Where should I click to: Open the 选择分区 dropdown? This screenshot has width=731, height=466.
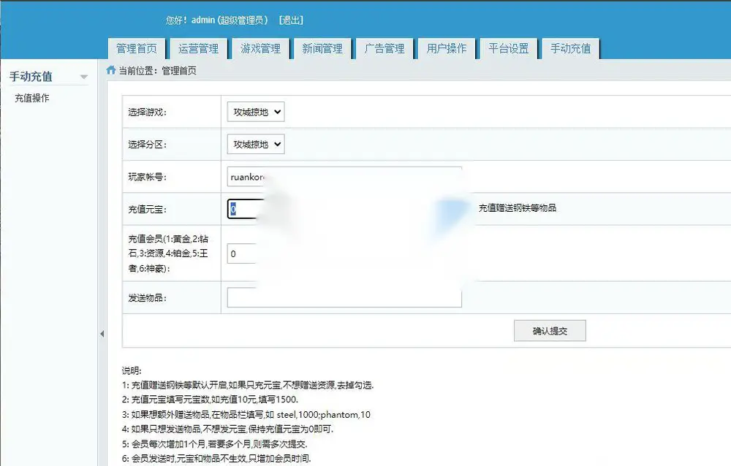click(256, 145)
